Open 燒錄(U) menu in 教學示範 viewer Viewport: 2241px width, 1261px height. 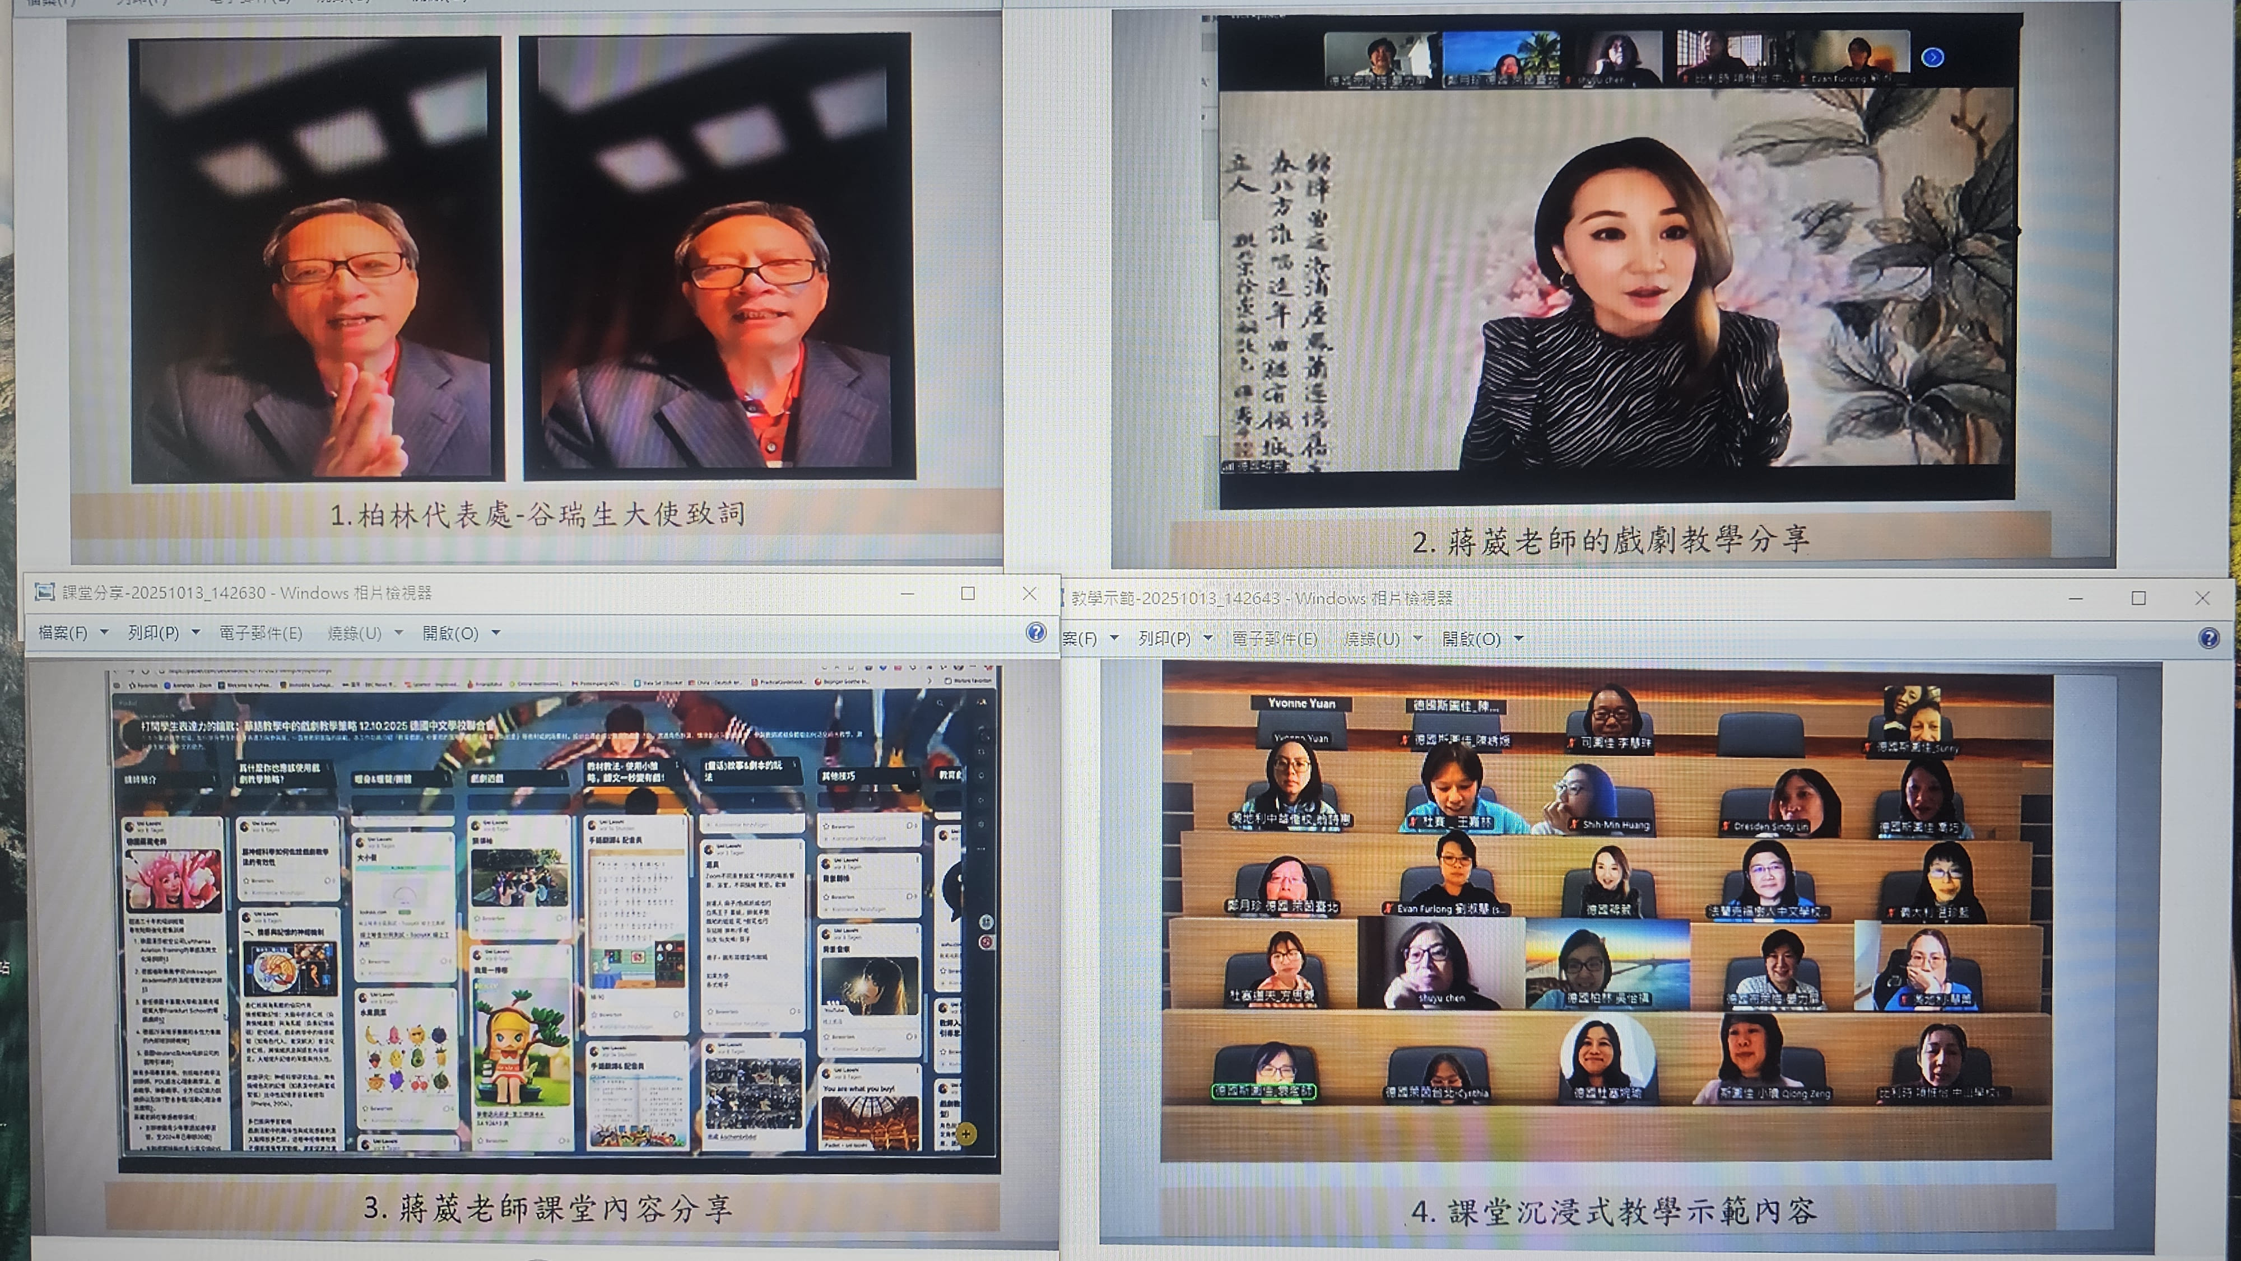pyautogui.click(x=1372, y=639)
